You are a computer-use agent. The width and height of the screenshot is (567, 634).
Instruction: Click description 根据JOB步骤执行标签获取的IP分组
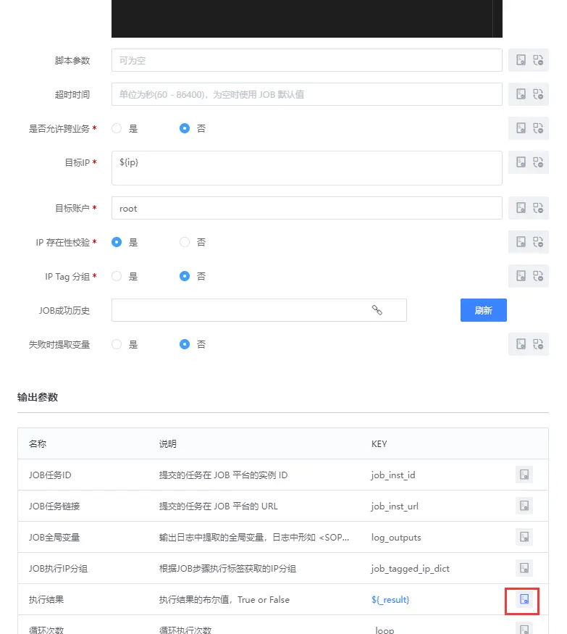tap(227, 568)
